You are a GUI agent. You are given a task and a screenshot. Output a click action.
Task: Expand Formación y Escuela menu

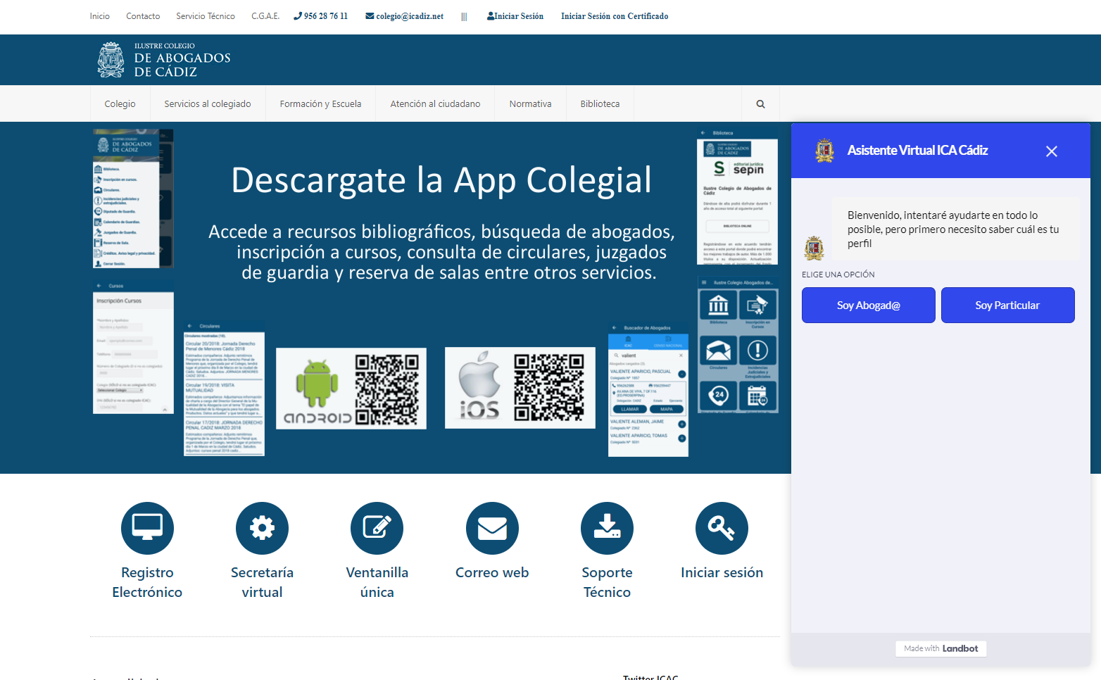(320, 104)
